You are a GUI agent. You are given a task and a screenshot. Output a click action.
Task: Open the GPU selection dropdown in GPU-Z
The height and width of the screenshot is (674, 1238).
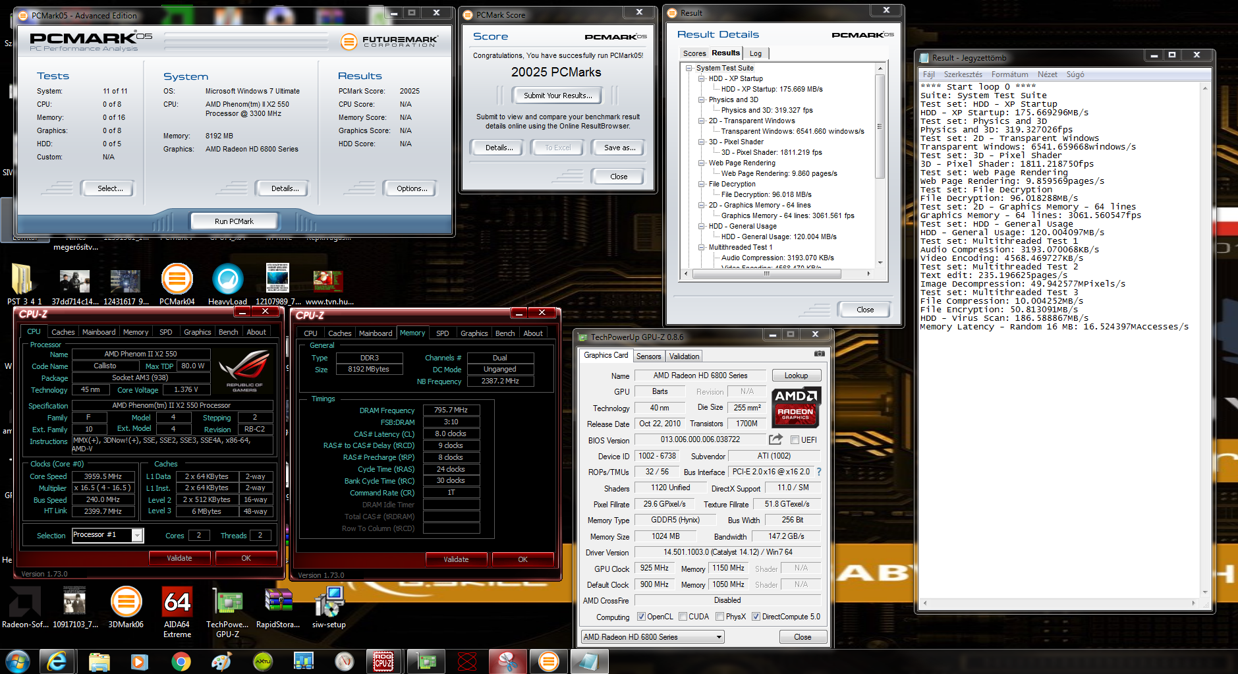click(x=652, y=637)
